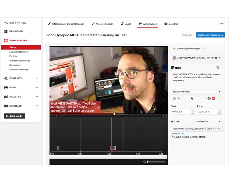Select the gray annotation marker near timeline start
The height and width of the screenshot is (183, 229).
[58, 148]
